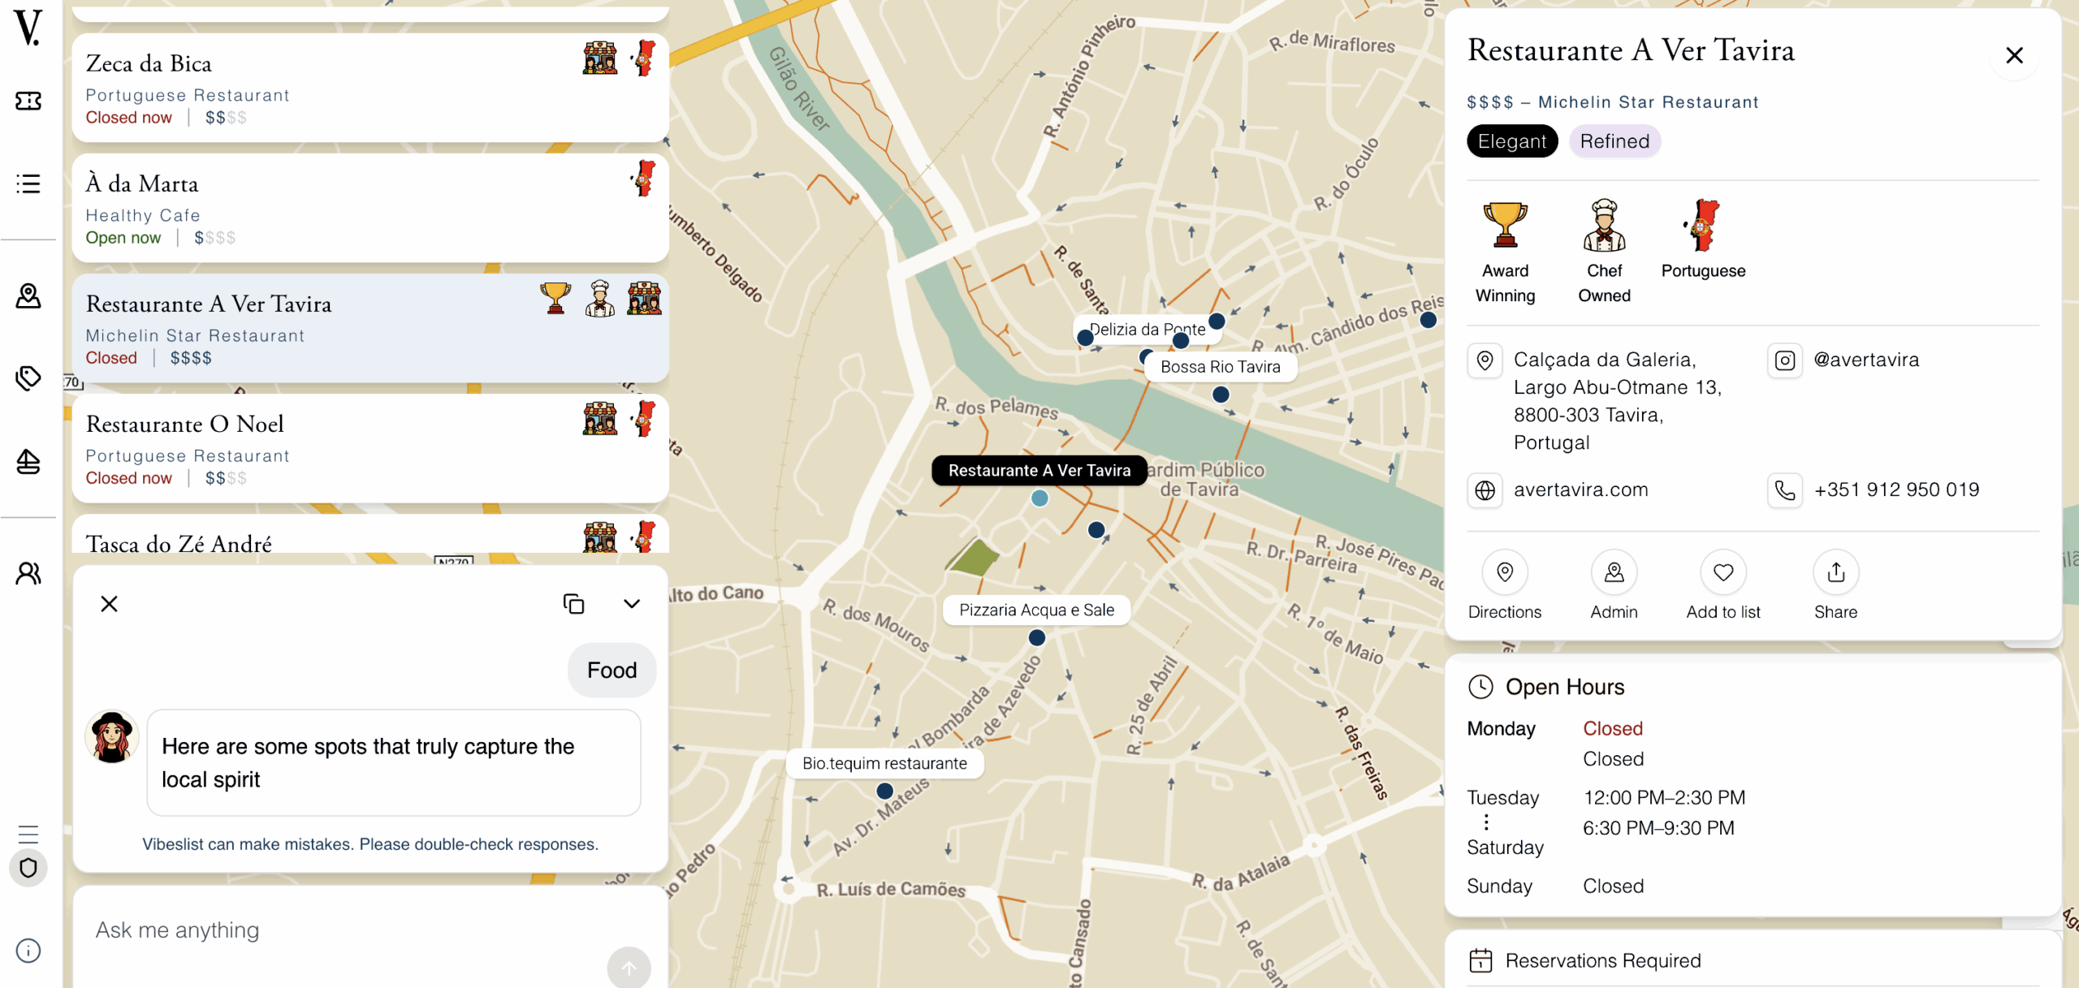
Task: Toggle the Elegant vibe tag
Action: click(x=1511, y=141)
